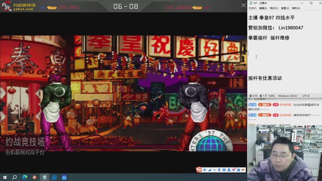The image size is (322, 181).
Task: Click the Windows (CRLF) status bar entry
Action: click(287, 96)
